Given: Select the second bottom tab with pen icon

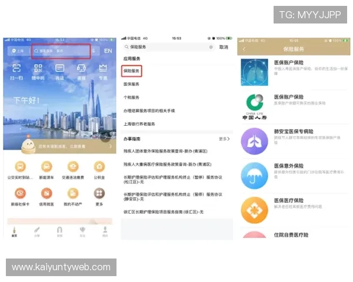Looking at the screenshot, I should [x=37, y=231].
